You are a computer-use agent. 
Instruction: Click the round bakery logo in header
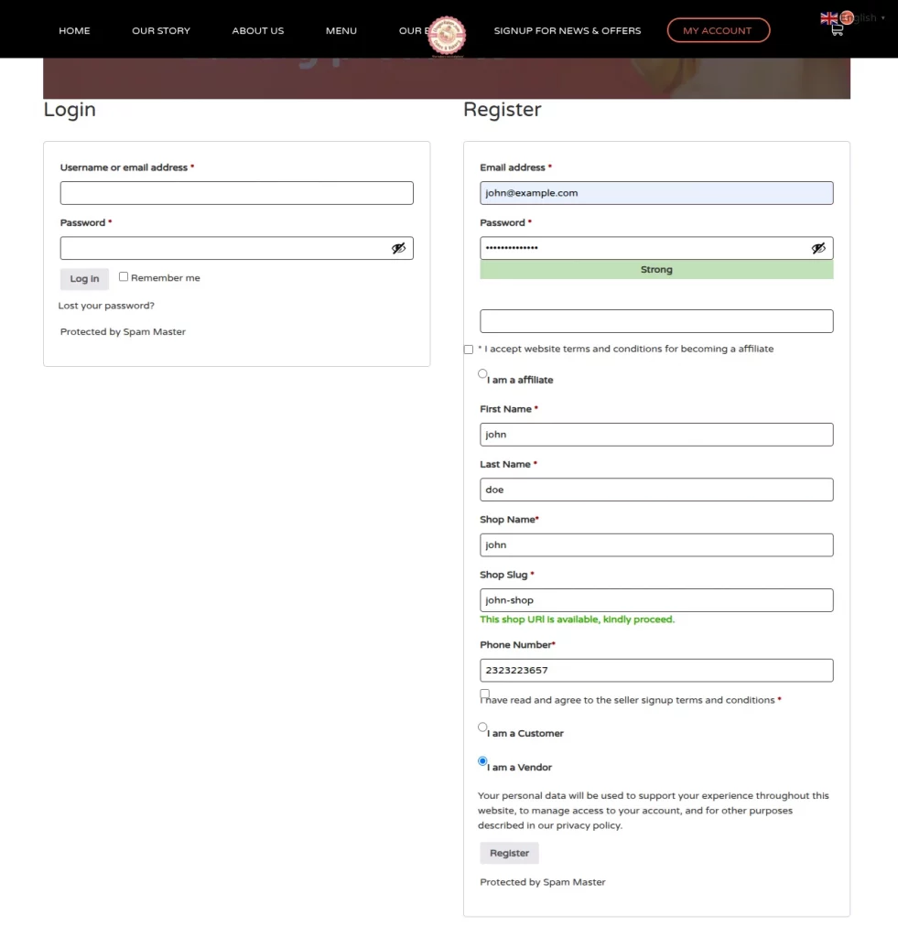pyautogui.click(x=447, y=35)
